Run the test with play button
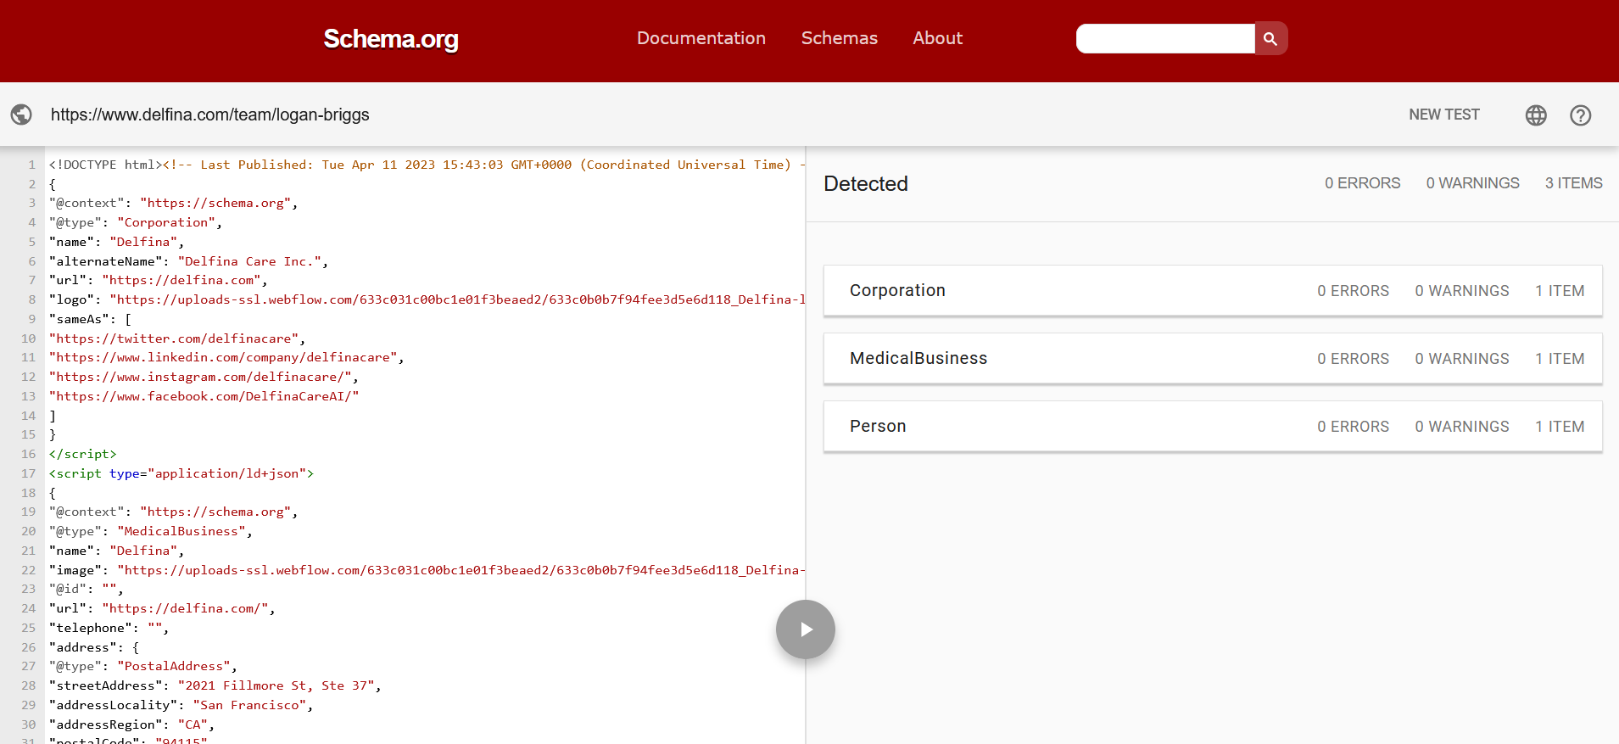The image size is (1619, 744). pyautogui.click(x=806, y=629)
